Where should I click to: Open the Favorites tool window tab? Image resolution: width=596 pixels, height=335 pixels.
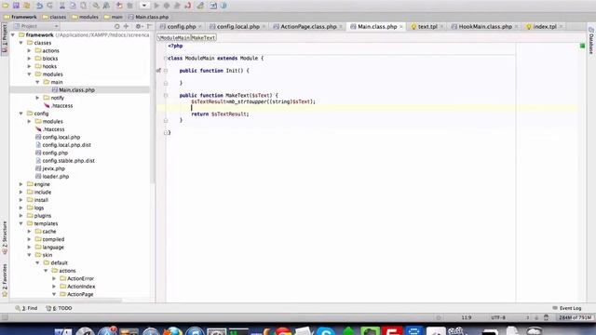5,280
